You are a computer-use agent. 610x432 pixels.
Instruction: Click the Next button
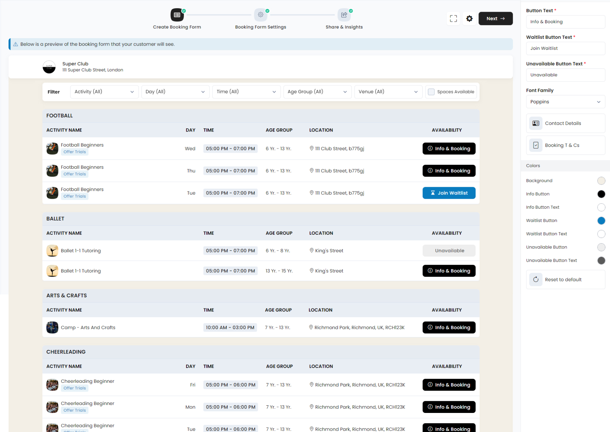pos(496,18)
